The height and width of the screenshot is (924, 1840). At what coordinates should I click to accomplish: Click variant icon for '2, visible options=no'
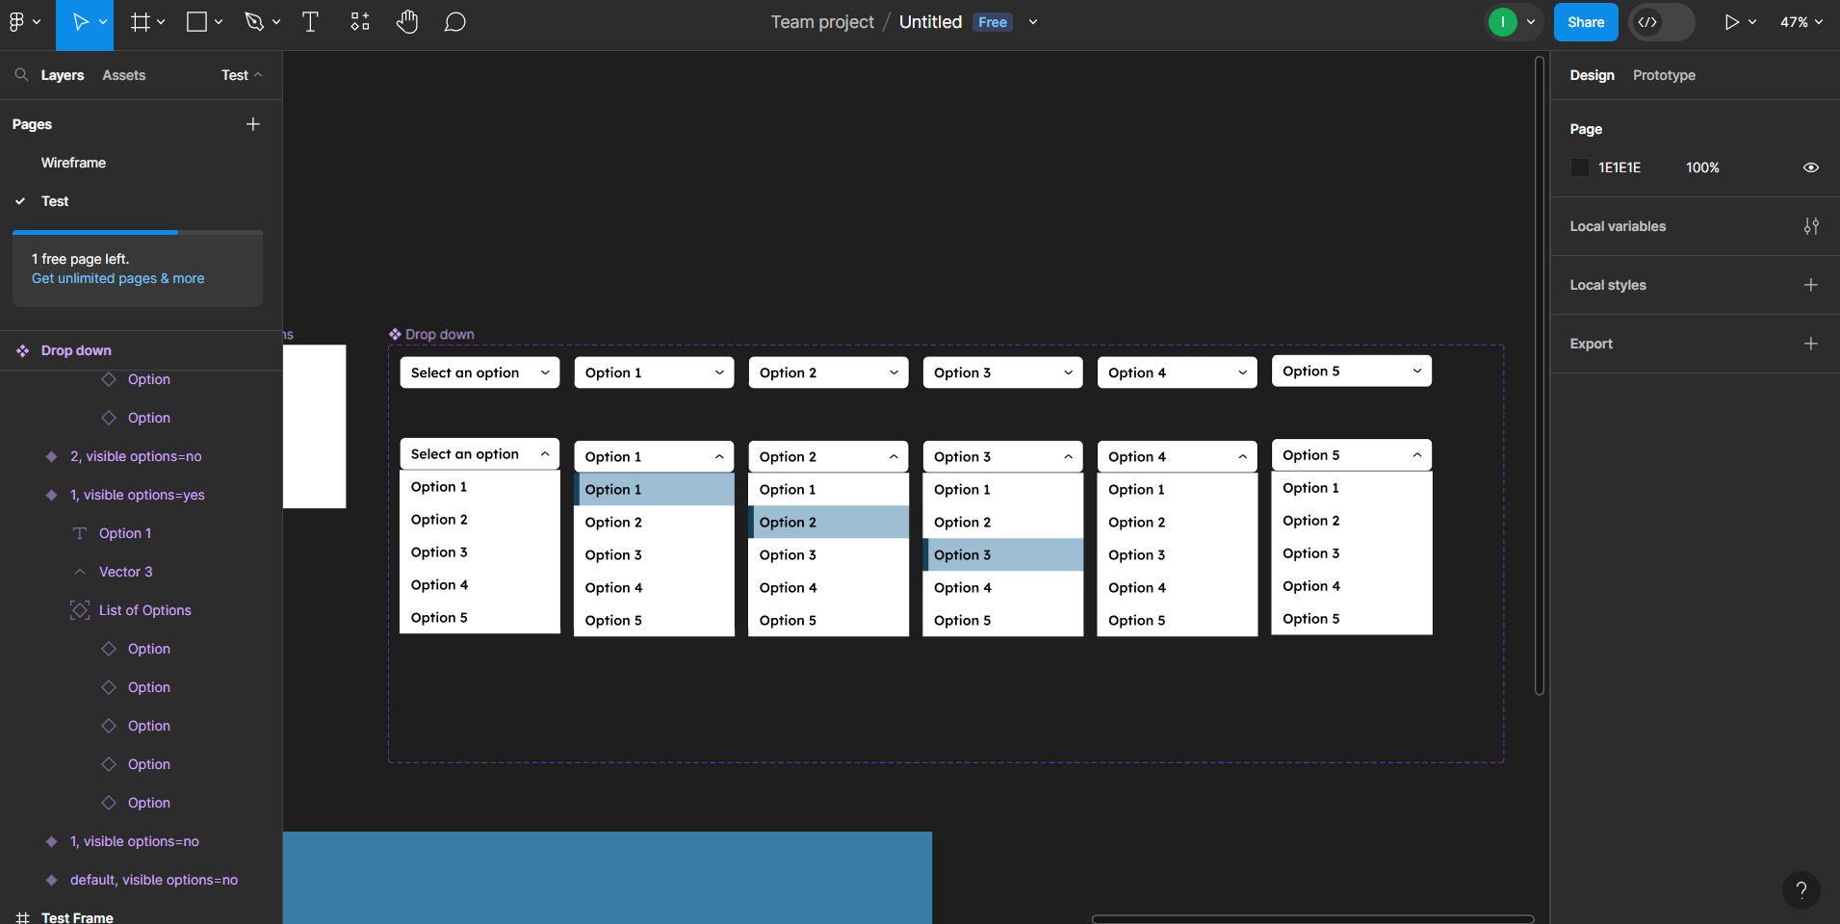(x=51, y=456)
